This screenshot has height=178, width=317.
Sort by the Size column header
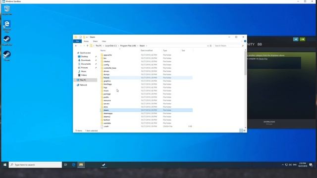(183, 50)
